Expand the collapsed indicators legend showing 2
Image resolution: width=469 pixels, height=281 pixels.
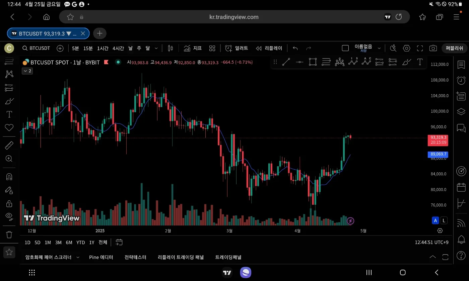pos(27,71)
